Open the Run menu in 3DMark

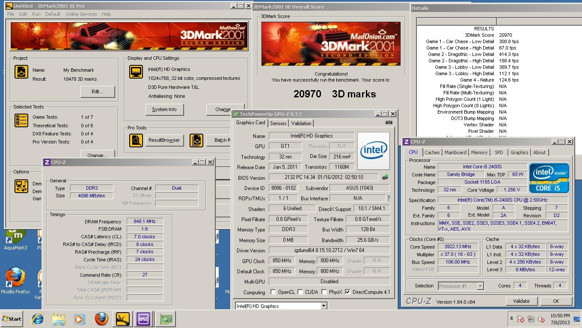[x=36, y=14]
